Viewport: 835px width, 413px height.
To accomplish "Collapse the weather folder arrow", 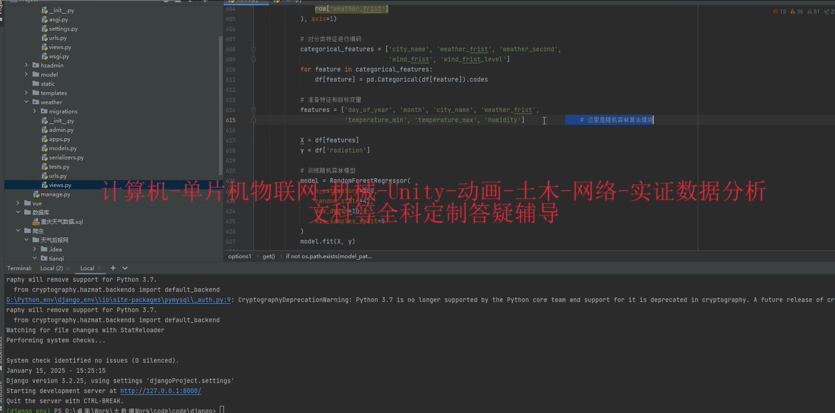I will 27,102.
